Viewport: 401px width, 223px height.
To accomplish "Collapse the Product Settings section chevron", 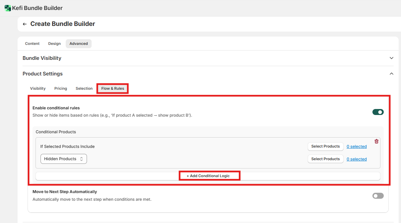I will coord(391,74).
